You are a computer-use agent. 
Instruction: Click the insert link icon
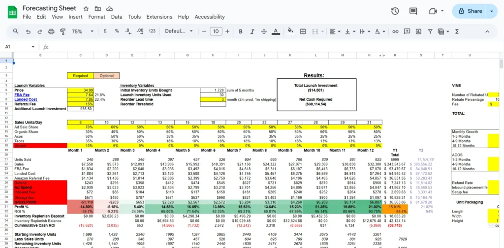tap(395, 31)
